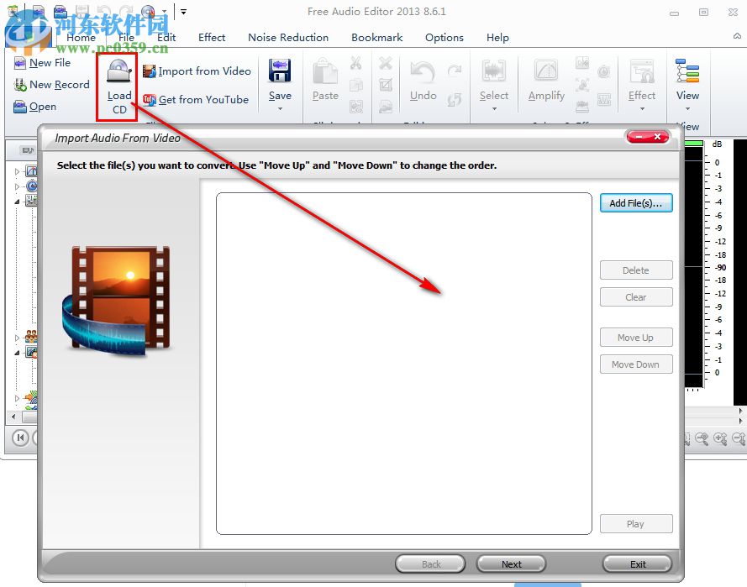Click the Clear button
747x587 pixels.
(636, 297)
